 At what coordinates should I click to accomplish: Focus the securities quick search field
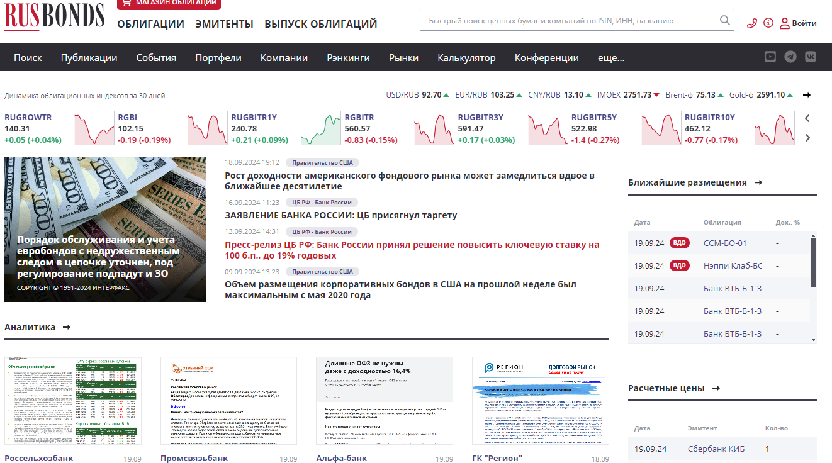pos(576,20)
